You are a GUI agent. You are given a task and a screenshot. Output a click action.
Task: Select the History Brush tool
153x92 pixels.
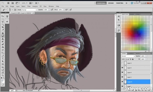pyautogui.click(x=3, y=42)
